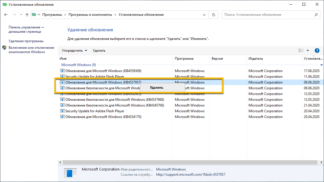Screen dimensions: 324x182
Task: Click the icon of update KB4557957
Action: click(x=62, y=82)
